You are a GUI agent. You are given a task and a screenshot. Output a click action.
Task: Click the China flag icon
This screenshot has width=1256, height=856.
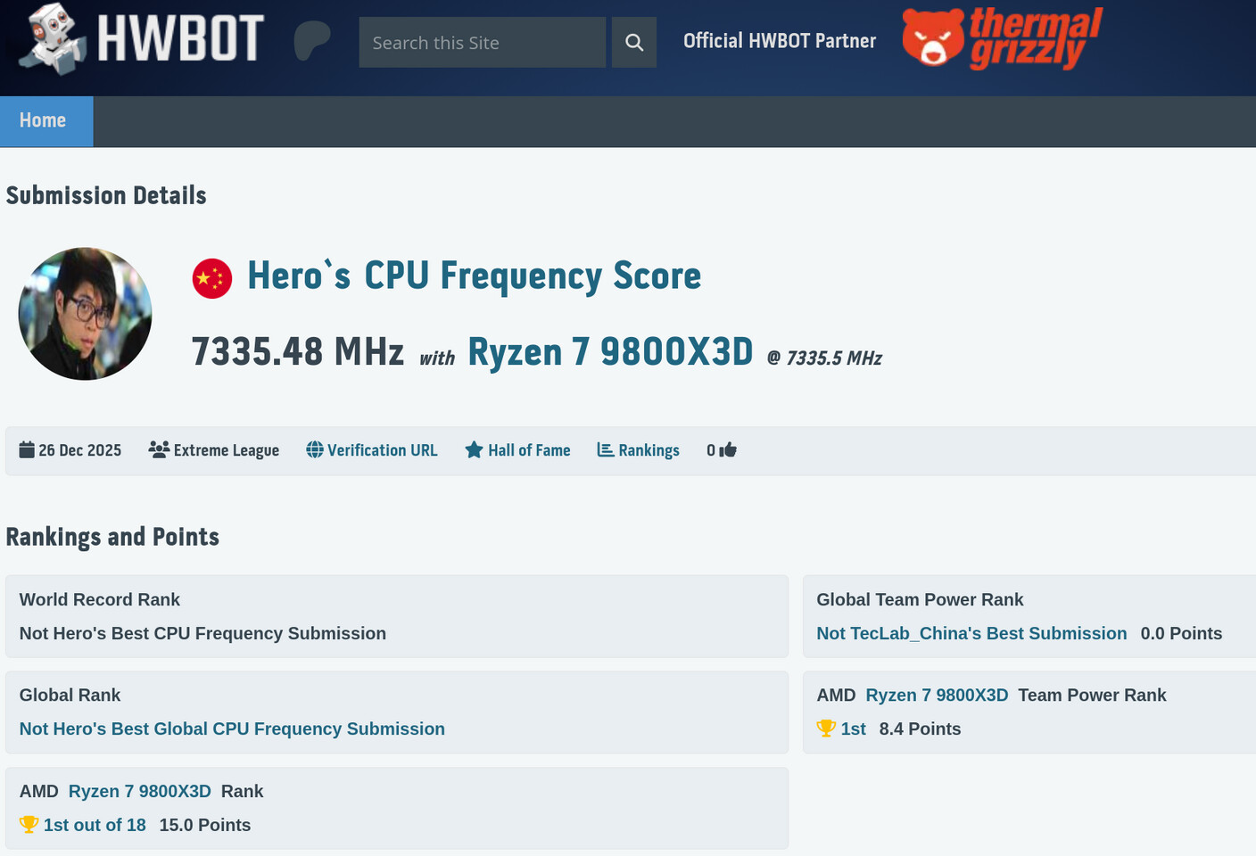click(212, 278)
